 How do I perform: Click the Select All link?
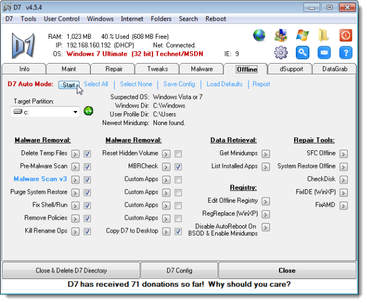tap(96, 84)
